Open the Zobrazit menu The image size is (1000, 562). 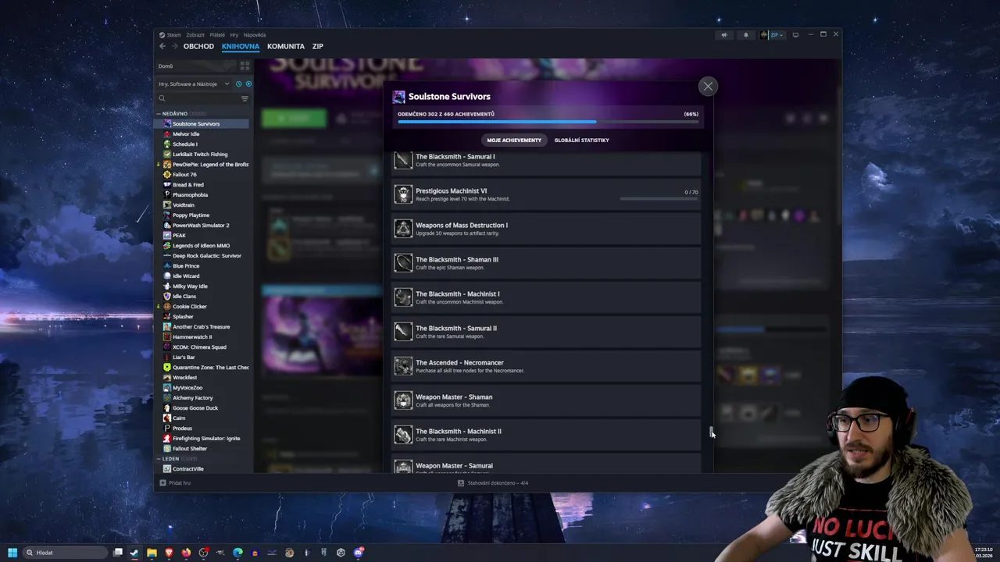coord(195,35)
